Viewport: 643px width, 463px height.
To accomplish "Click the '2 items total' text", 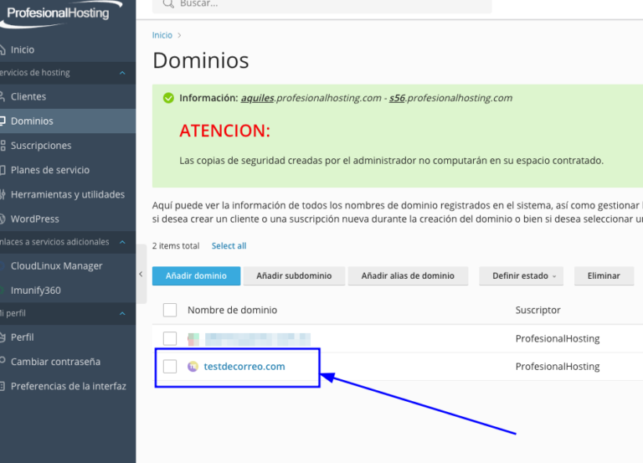I will pyautogui.click(x=176, y=246).
